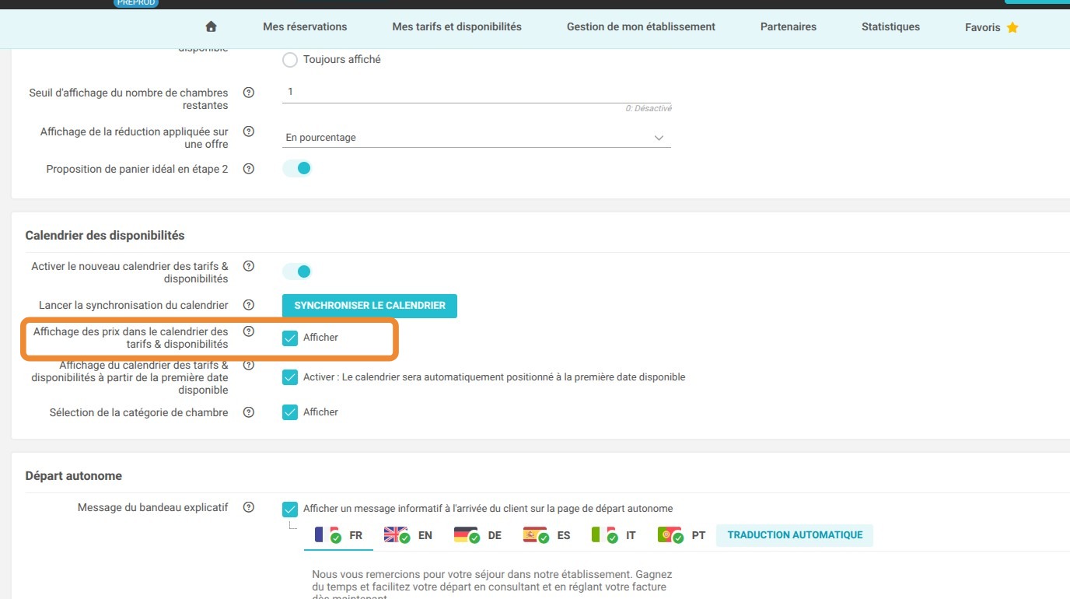The width and height of the screenshot is (1070, 599).
Task: Open help icon for Affichage des prix
Action: 249,331
